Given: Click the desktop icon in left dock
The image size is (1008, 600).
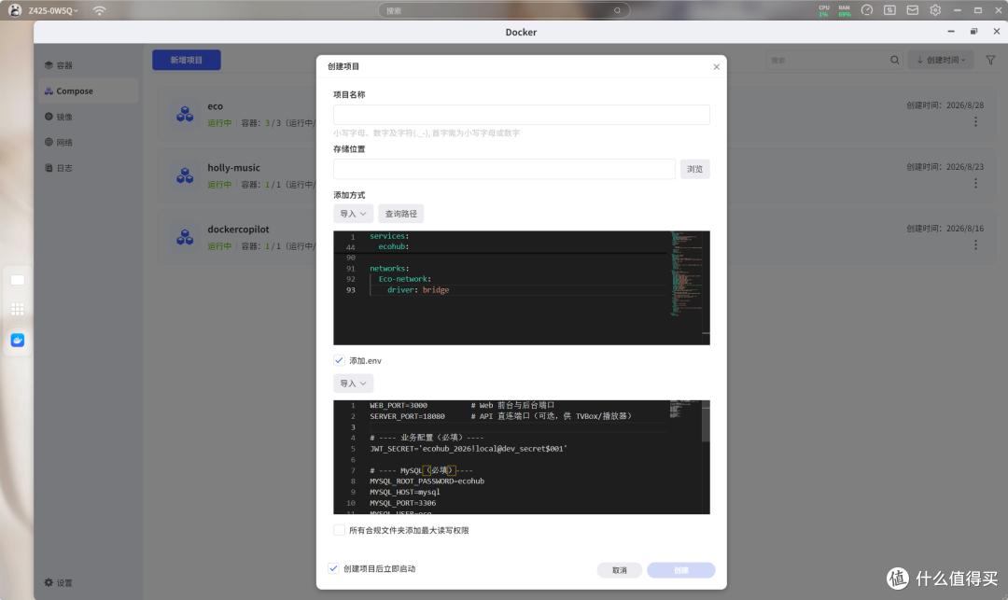Looking at the screenshot, I should [18, 281].
